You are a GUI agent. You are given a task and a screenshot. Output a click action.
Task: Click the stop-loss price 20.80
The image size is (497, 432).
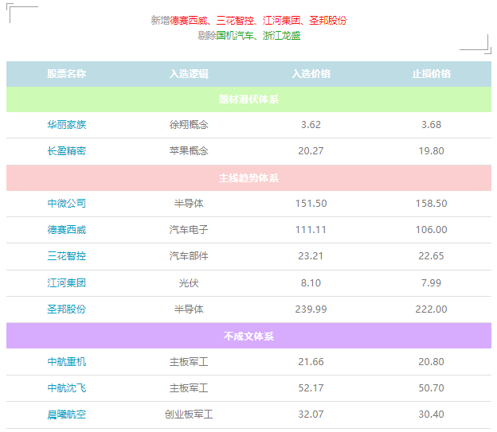431,362
